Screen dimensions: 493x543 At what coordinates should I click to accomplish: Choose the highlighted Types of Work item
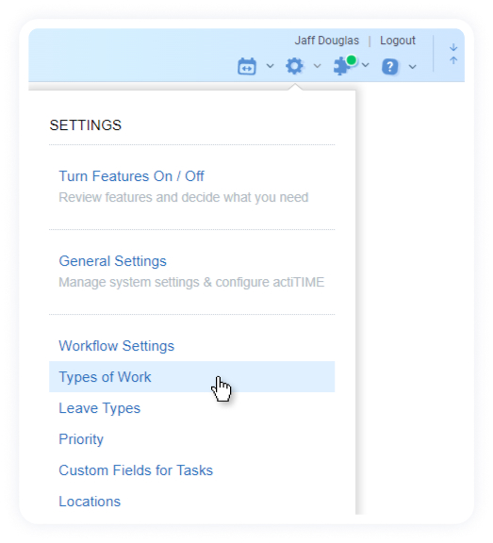point(191,377)
